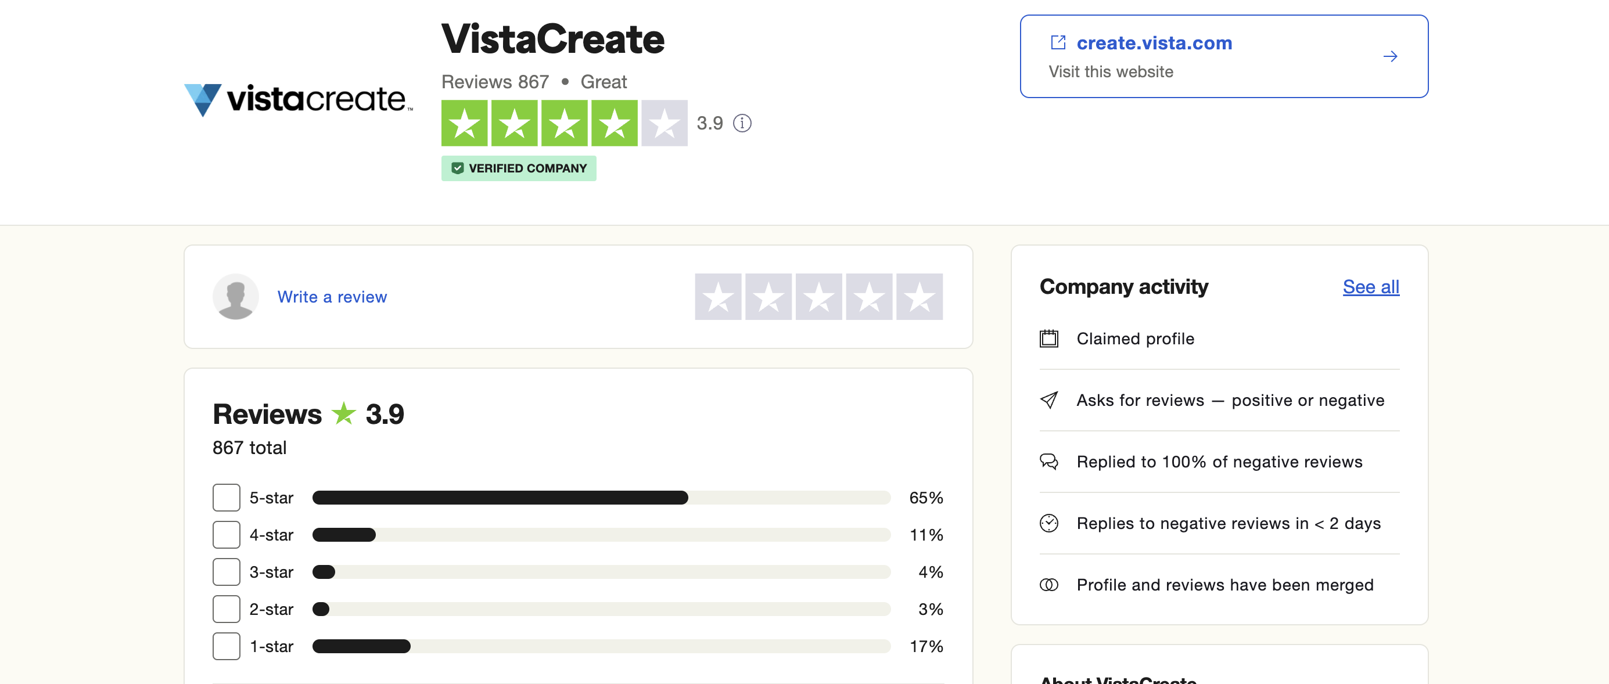The image size is (1609, 684).
Task: Check the 1-star filter checkbox
Action: (226, 646)
